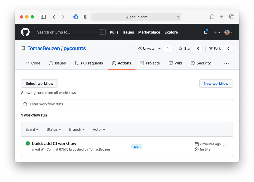The height and width of the screenshot is (182, 254).
Task: Open the notifications bell
Action: tap(206, 32)
